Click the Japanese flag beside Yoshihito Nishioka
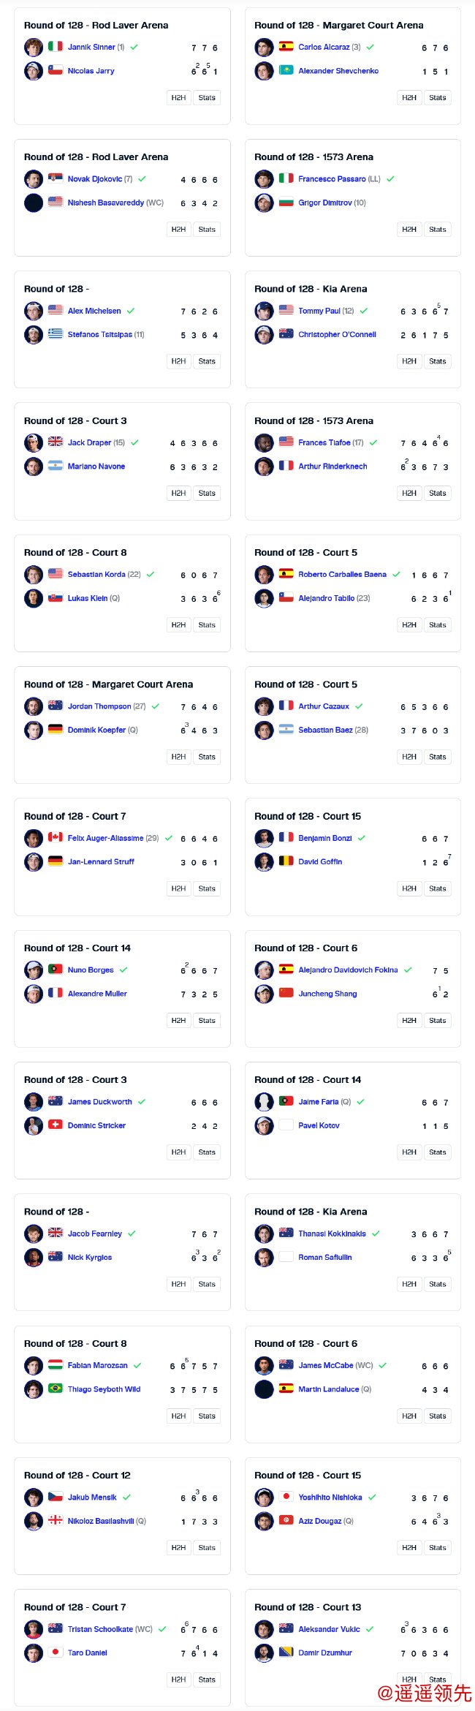 pyautogui.click(x=286, y=1497)
